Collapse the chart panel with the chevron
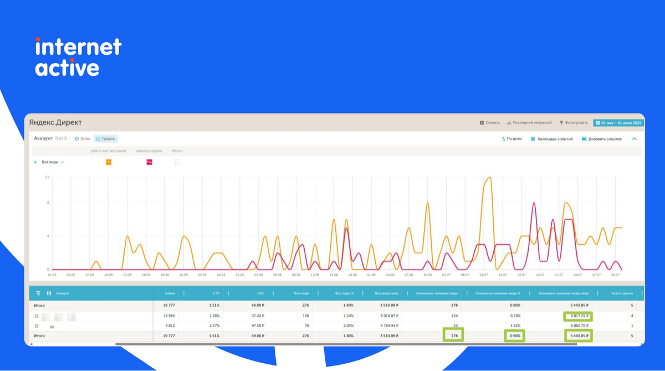The height and width of the screenshot is (371, 665). pos(635,139)
